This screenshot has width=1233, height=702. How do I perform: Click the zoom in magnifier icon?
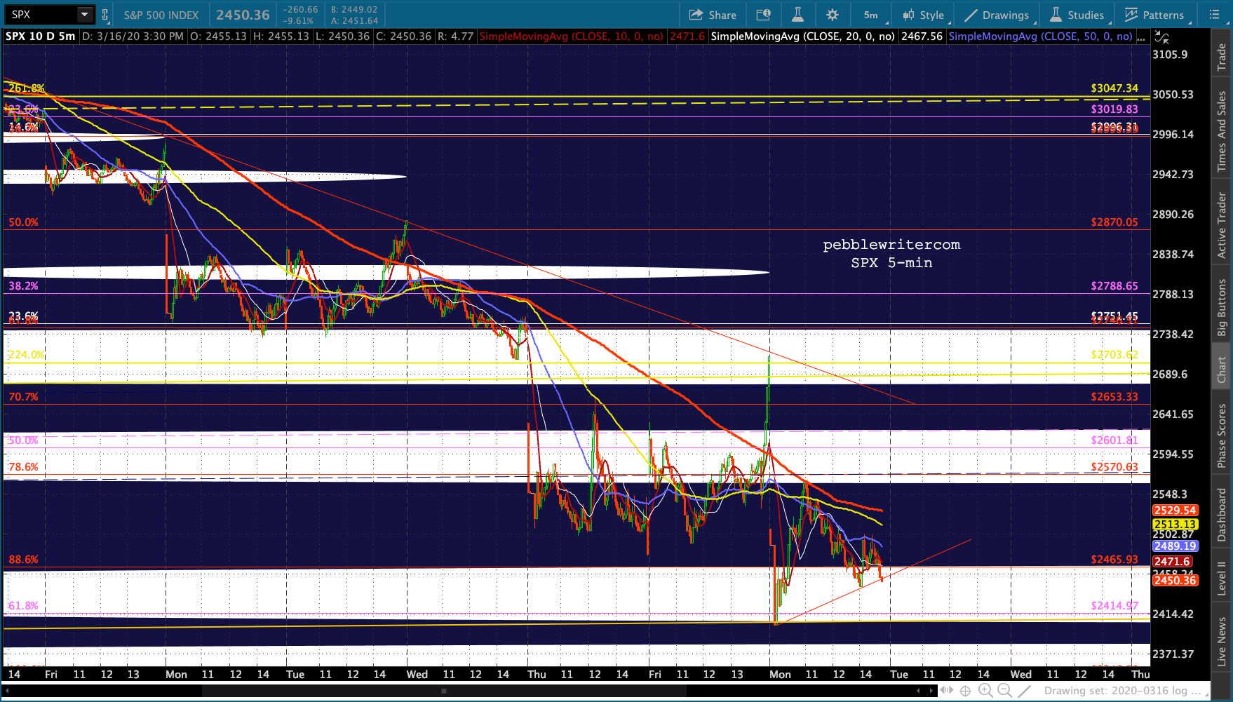pyautogui.click(x=985, y=691)
